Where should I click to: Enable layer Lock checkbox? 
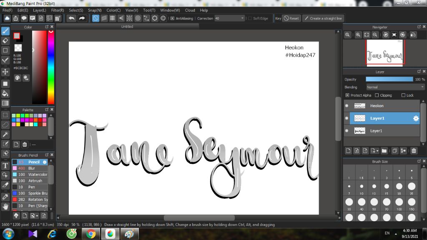(403, 95)
